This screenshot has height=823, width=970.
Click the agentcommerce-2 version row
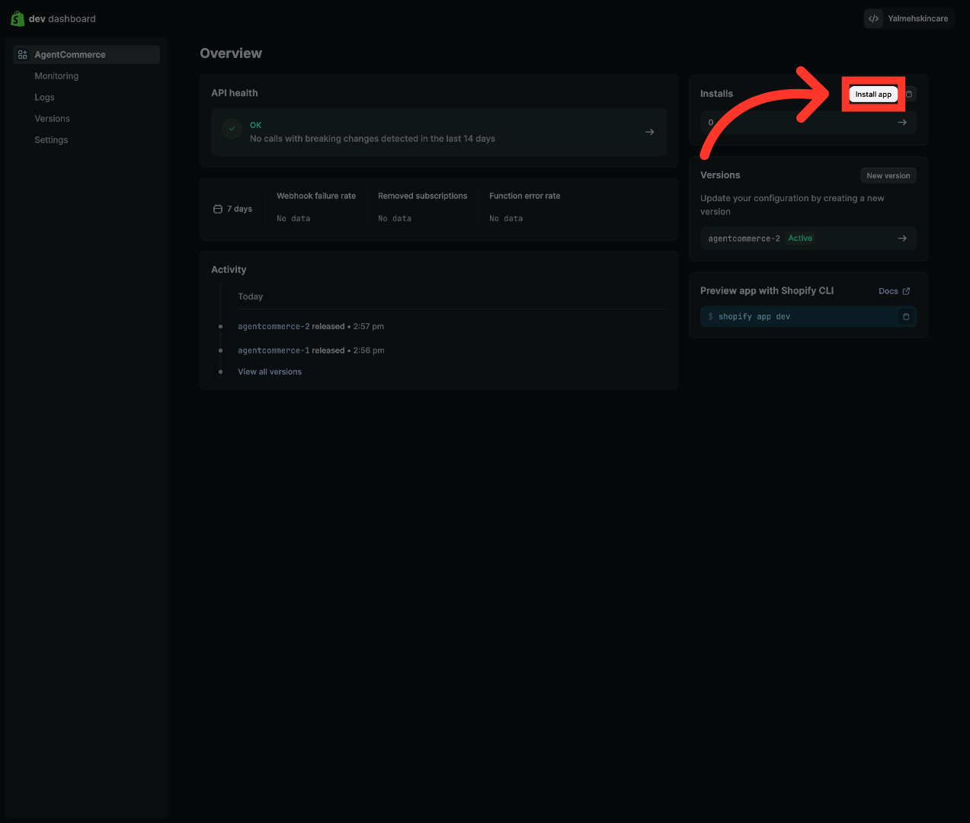(x=808, y=239)
